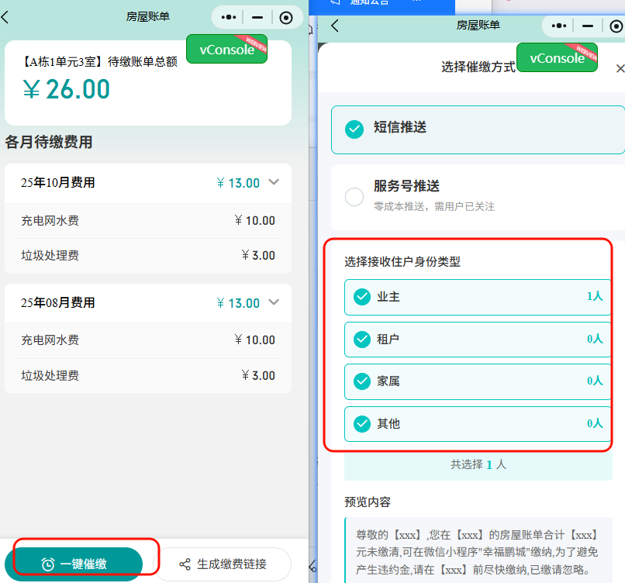The height and width of the screenshot is (583, 625).
Task: Select the 服务号推送 radio button
Action: pos(354,197)
